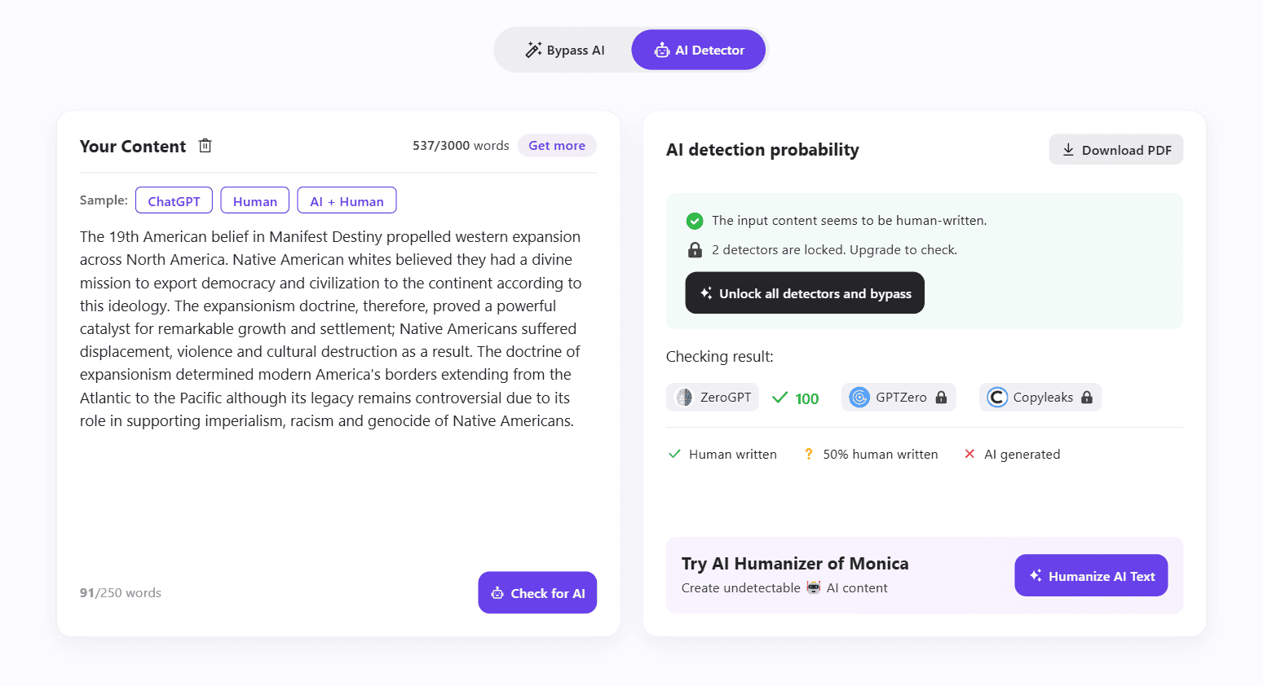
Task: Unlock all detectors and bypass
Action: tap(805, 293)
